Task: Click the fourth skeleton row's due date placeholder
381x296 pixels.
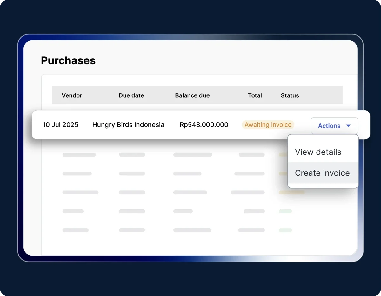Action: tap(132, 211)
